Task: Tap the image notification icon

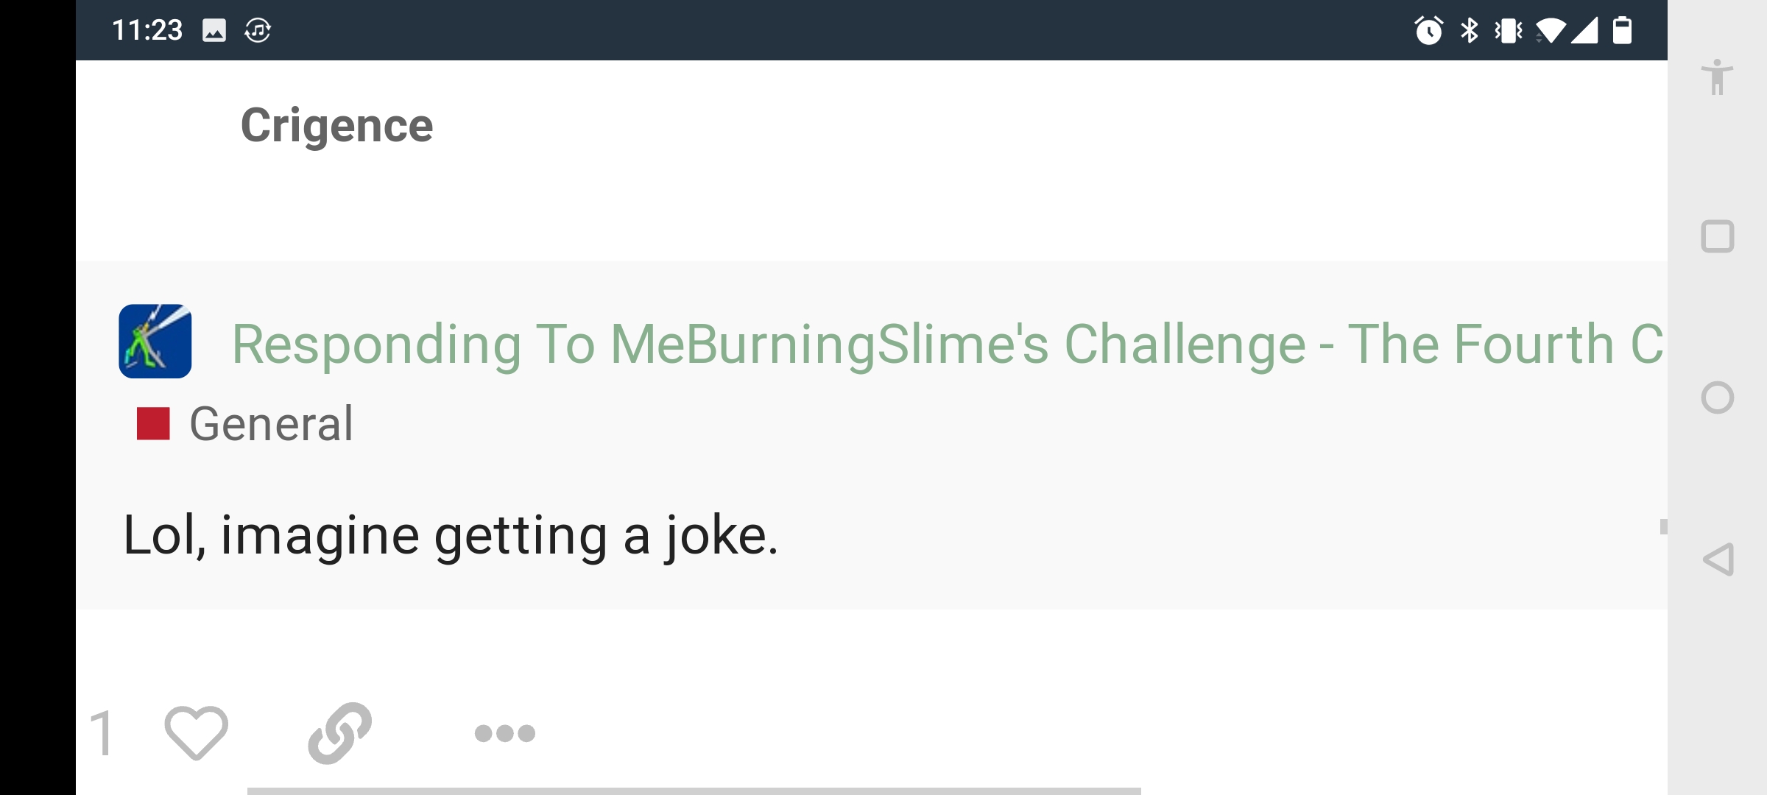Action: tap(214, 30)
